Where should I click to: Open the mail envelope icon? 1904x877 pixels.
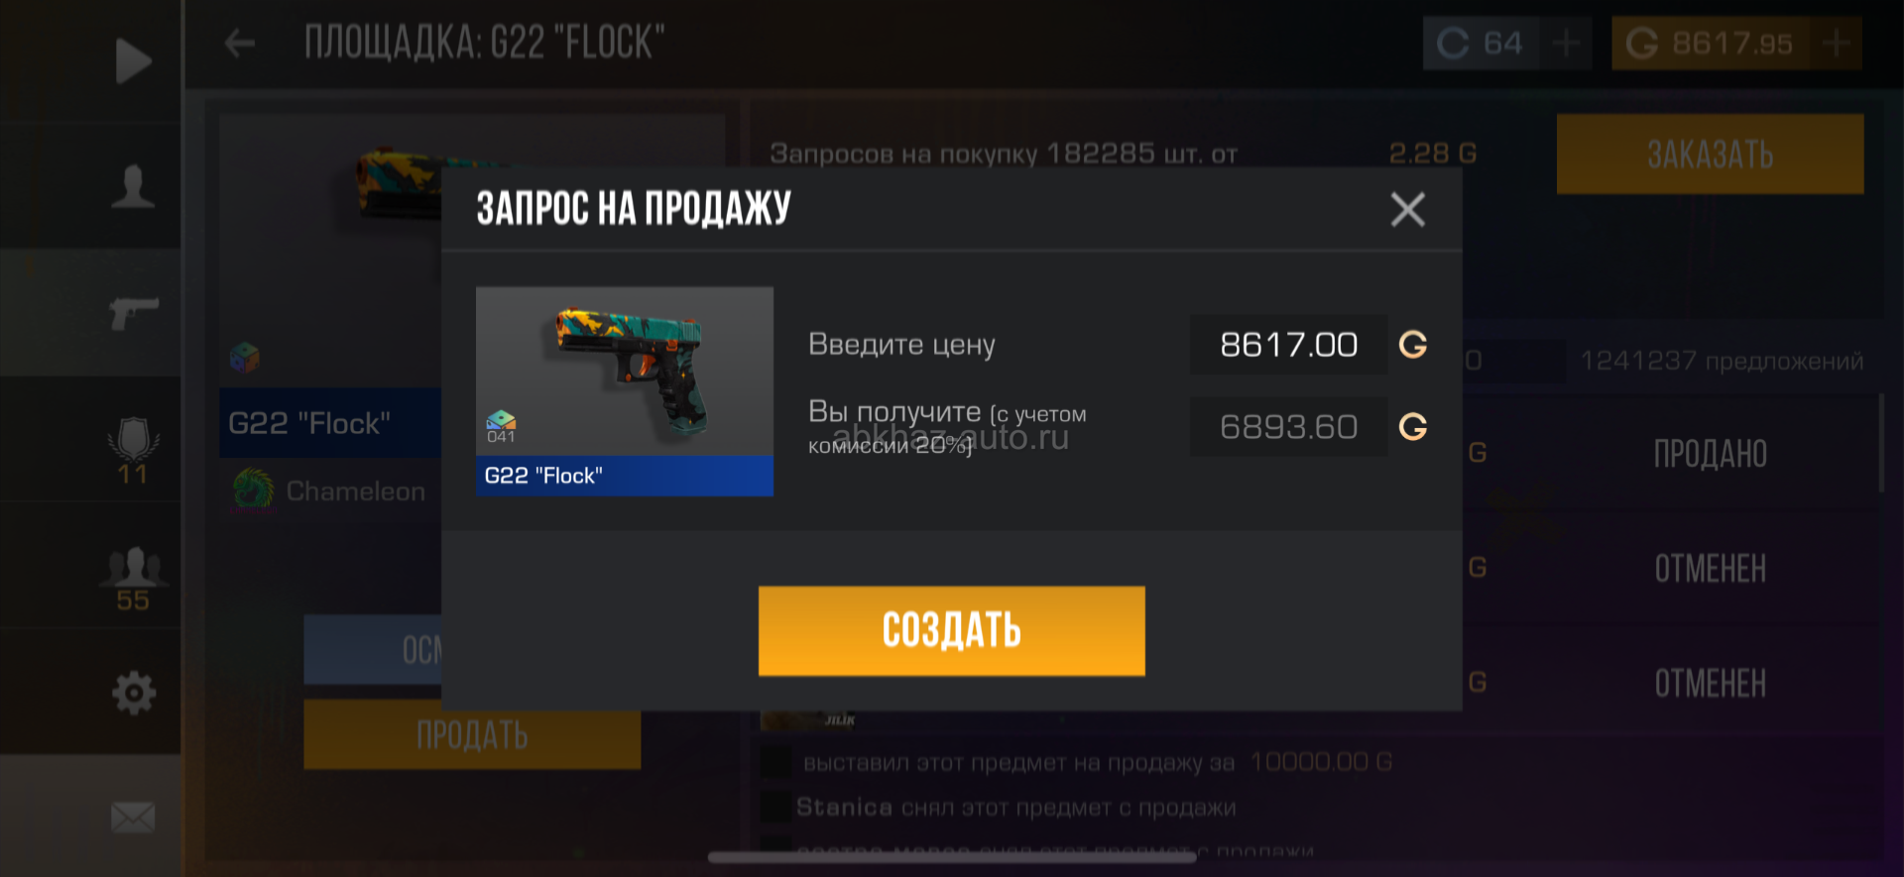pyautogui.click(x=133, y=818)
